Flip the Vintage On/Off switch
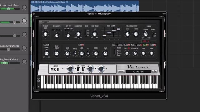Screen dimensions: 200x112 click(152, 35)
